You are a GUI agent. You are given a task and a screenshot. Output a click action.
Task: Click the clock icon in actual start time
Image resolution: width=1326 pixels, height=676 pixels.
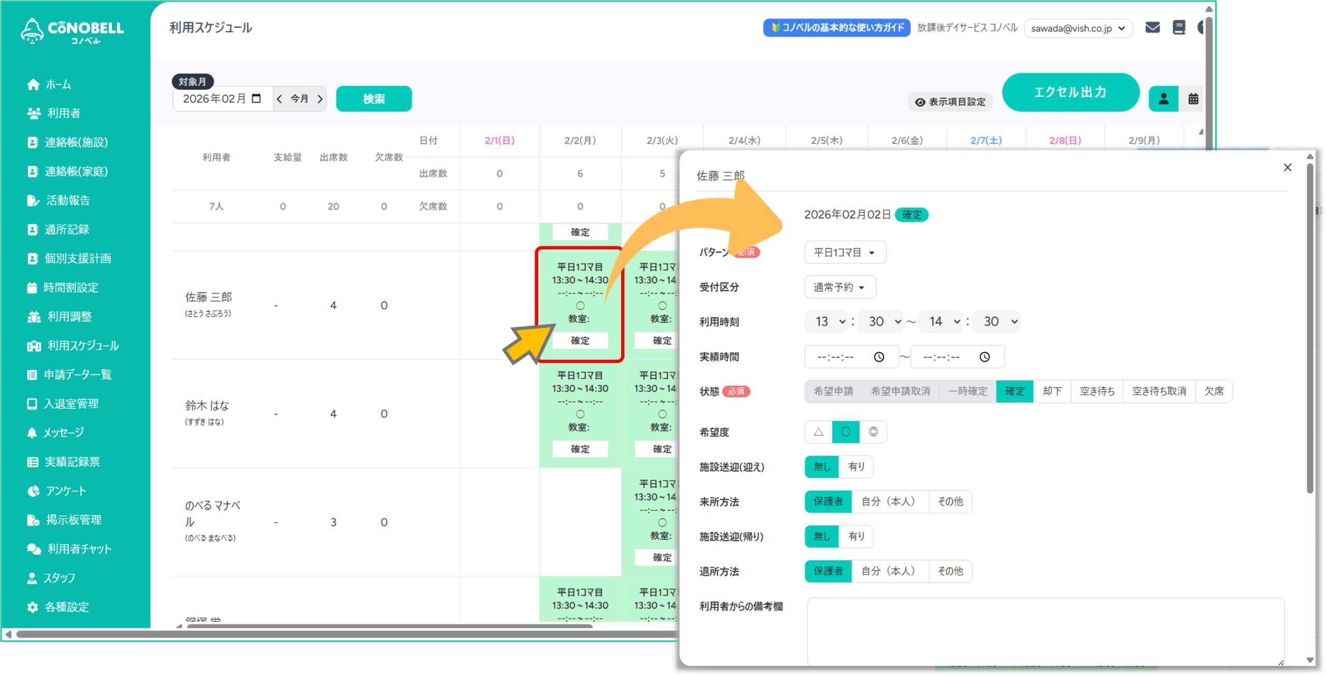pyautogui.click(x=879, y=357)
